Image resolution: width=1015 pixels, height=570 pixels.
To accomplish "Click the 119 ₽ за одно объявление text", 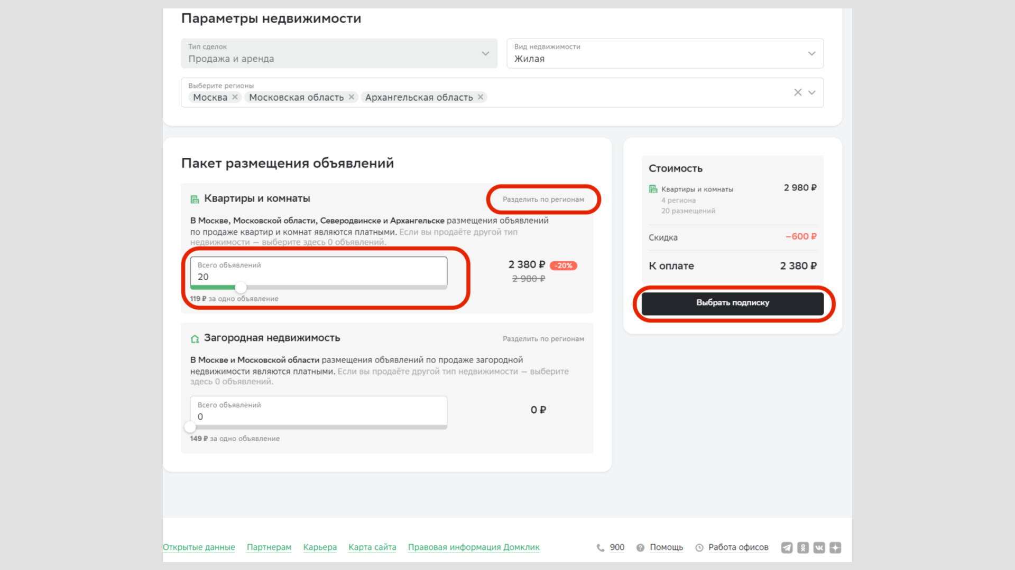I will point(234,299).
